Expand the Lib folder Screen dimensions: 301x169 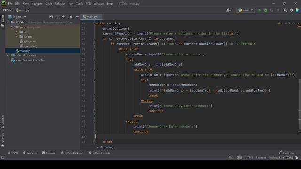(16, 32)
